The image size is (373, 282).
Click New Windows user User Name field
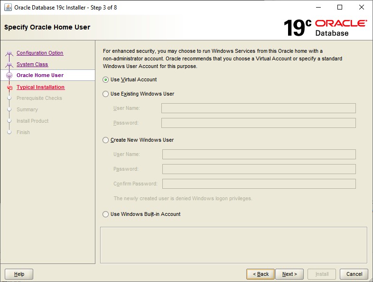(x=259, y=154)
